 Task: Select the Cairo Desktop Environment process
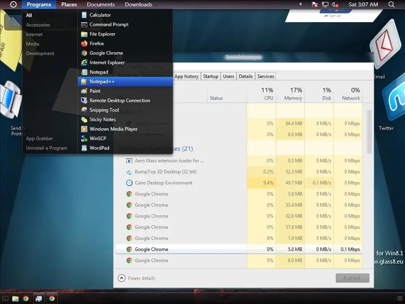pos(238,183)
